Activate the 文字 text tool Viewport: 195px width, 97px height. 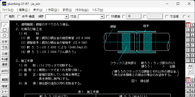[5, 42]
